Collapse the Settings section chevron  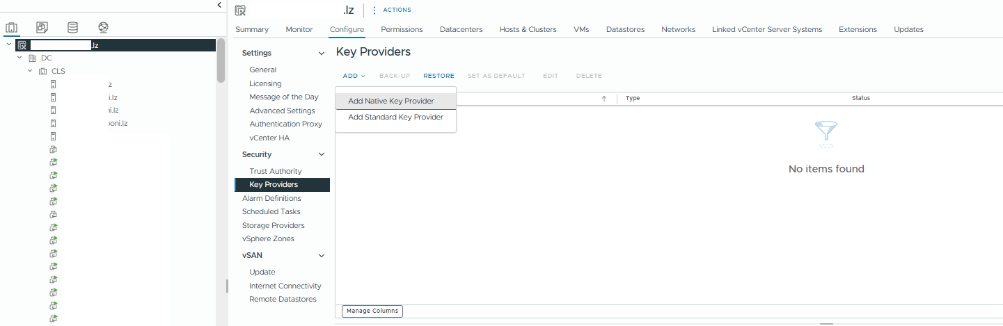pos(321,54)
